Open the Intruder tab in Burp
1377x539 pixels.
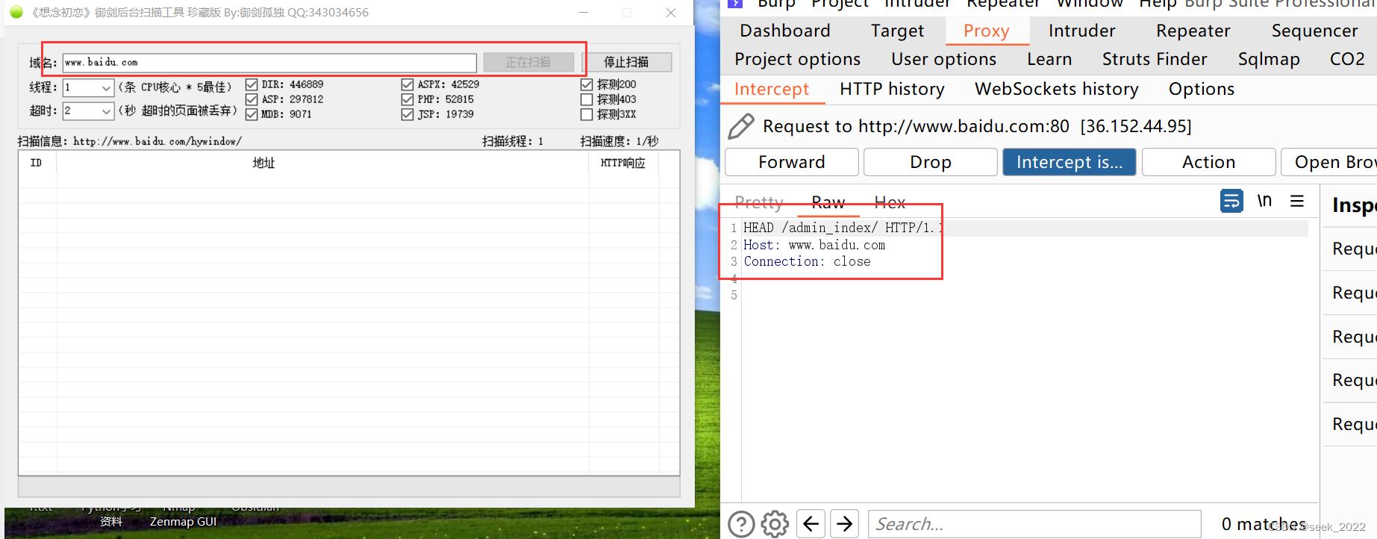point(1081,31)
